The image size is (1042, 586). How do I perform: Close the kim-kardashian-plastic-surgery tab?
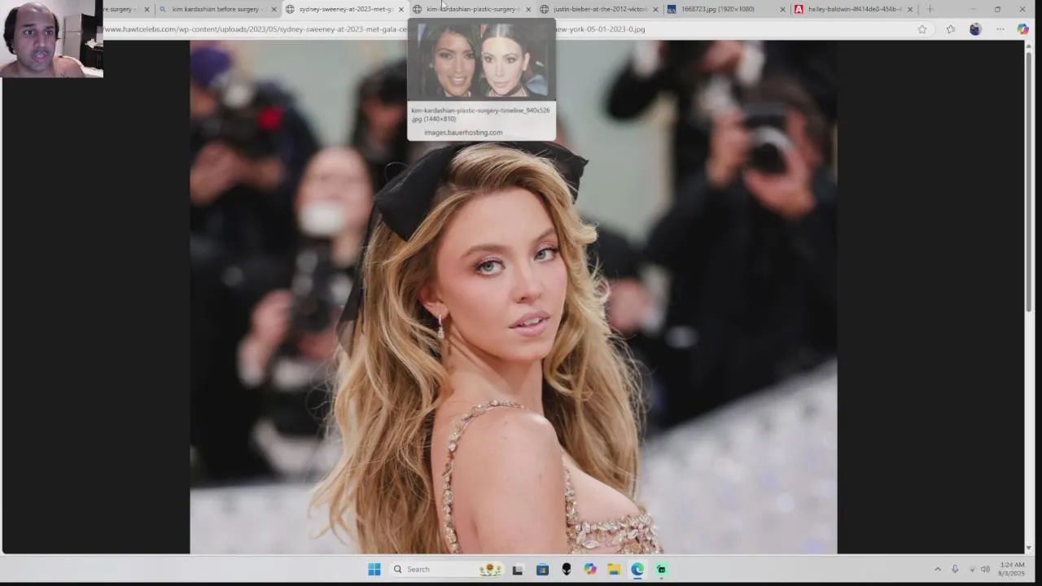click(528, 10)
